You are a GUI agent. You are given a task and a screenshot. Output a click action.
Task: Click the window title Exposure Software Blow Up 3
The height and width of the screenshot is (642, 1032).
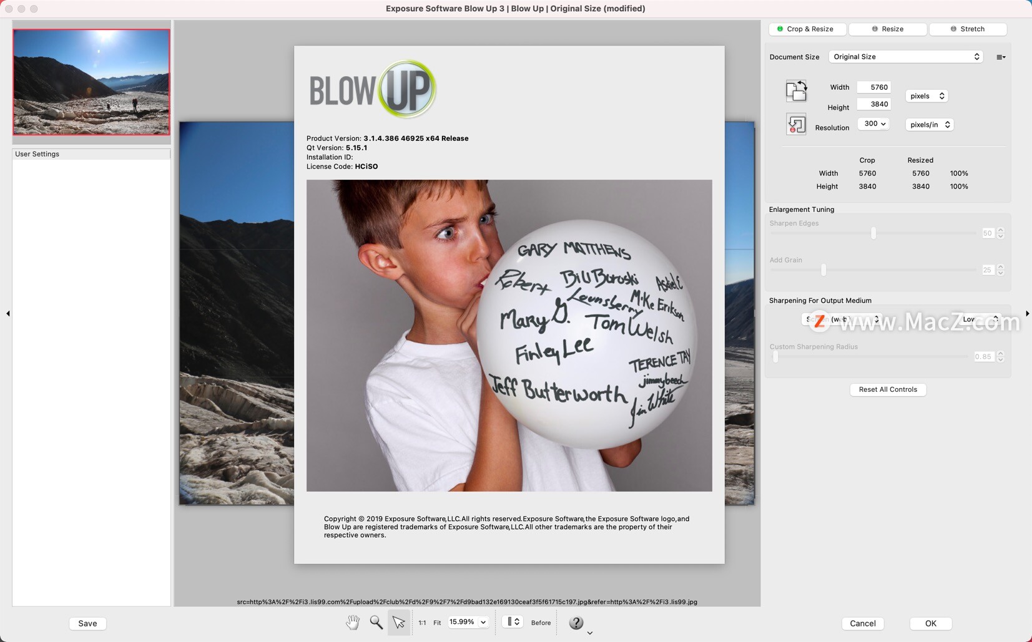[x=516, y=9]
